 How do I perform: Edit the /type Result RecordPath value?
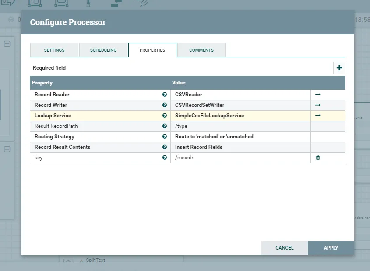[240, 126]
